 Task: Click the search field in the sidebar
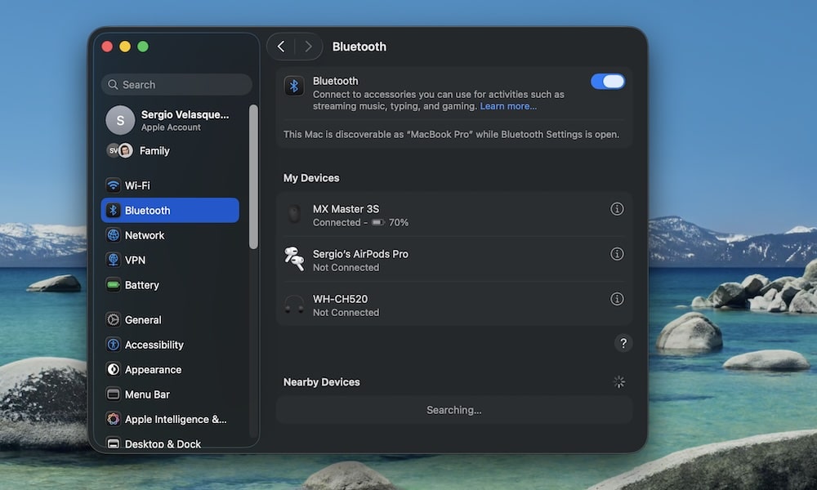[176, 84]
